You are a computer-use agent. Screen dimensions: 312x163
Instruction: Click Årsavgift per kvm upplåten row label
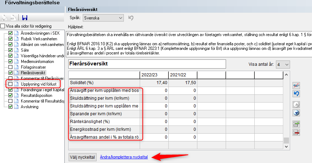[104, 91]
